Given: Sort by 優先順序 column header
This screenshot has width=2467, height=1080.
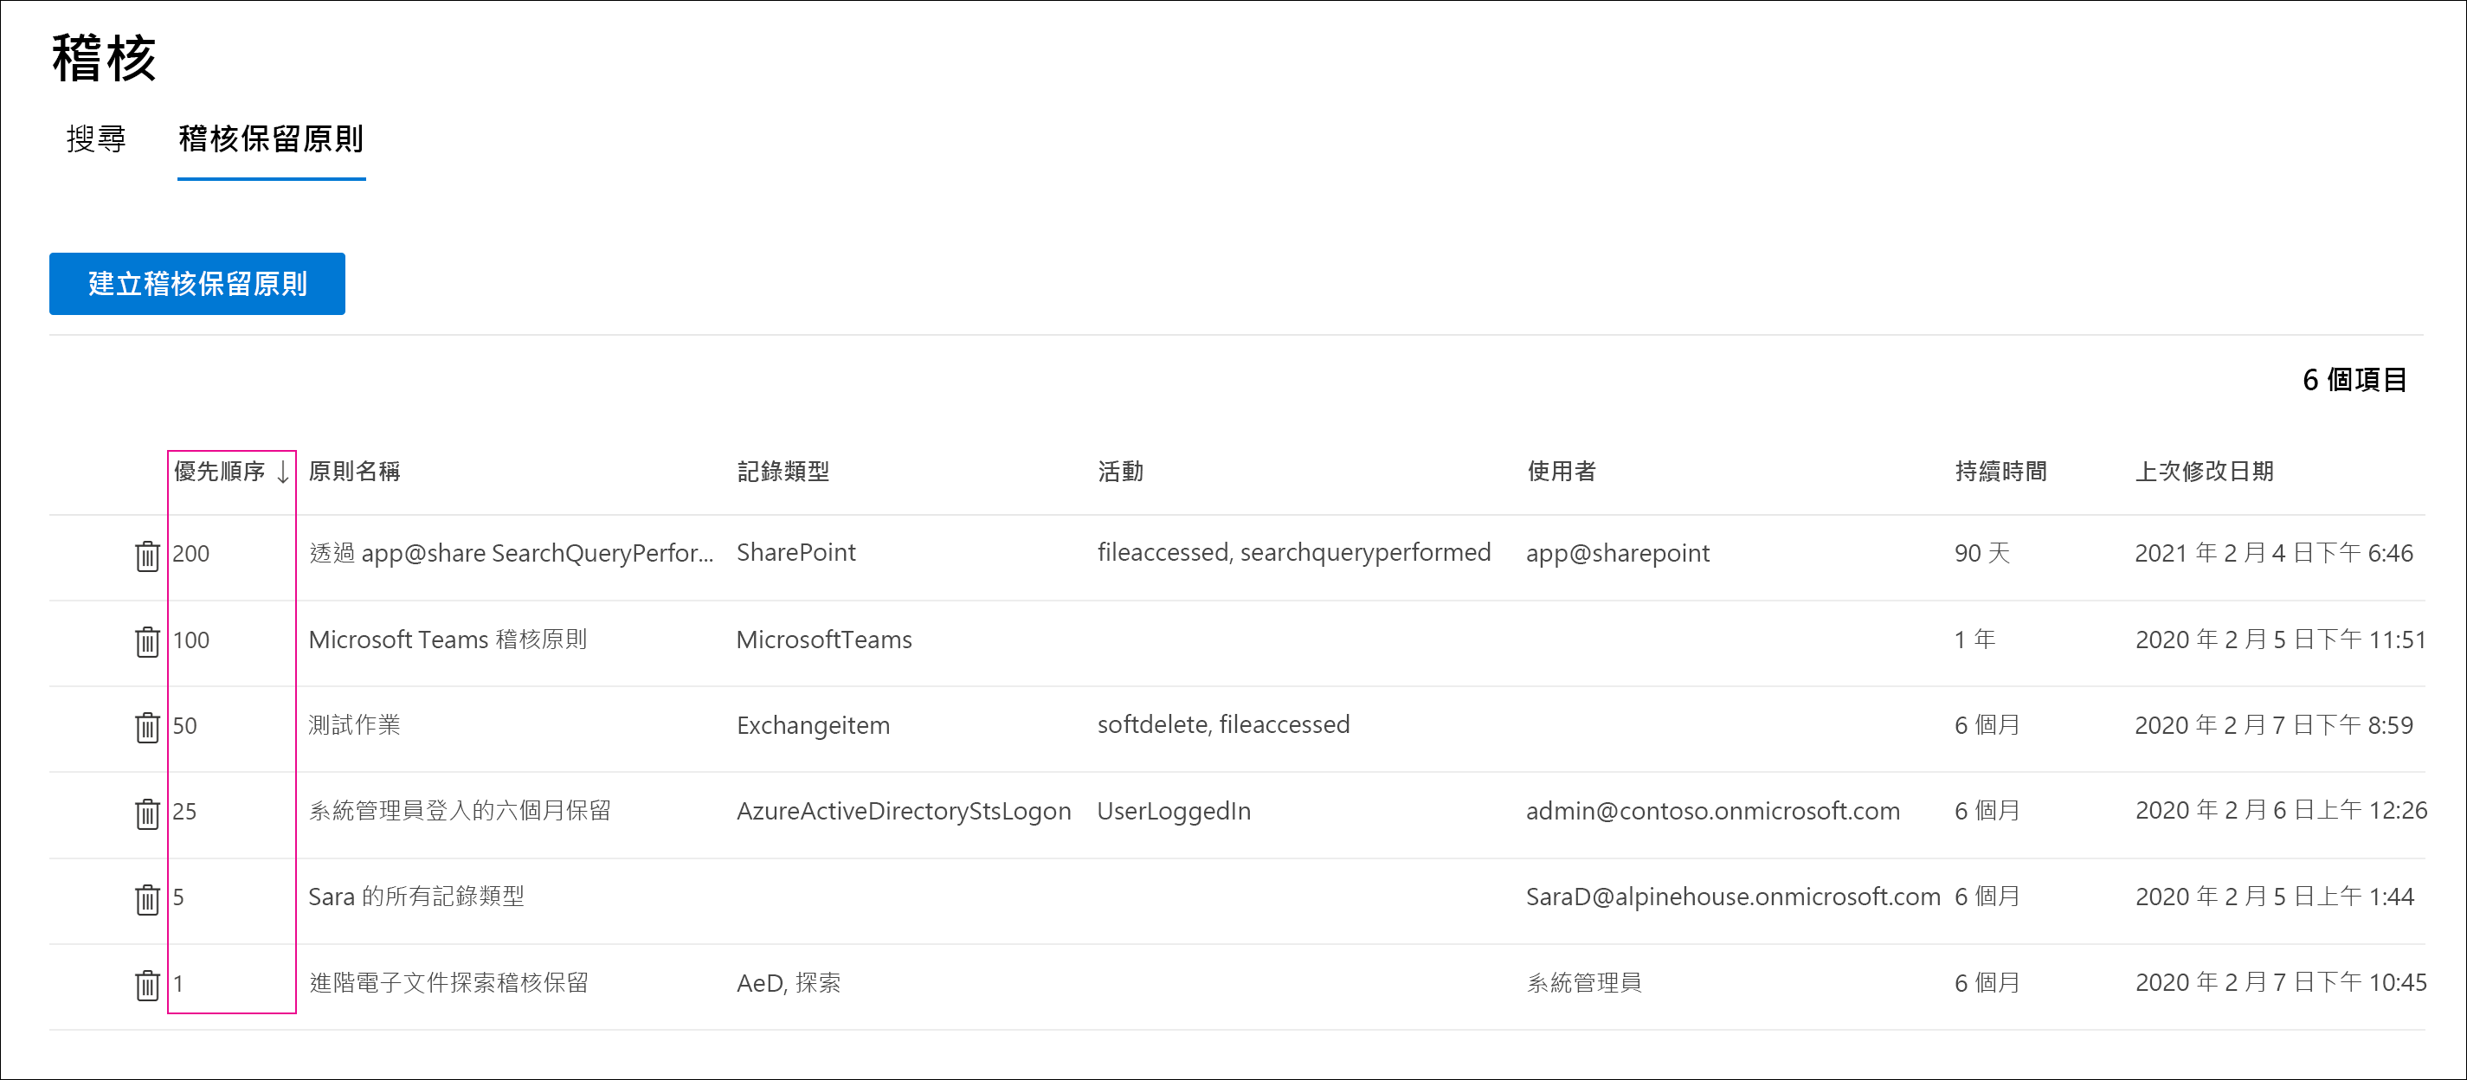Looking at the screenshot, I should click(231, 471).
